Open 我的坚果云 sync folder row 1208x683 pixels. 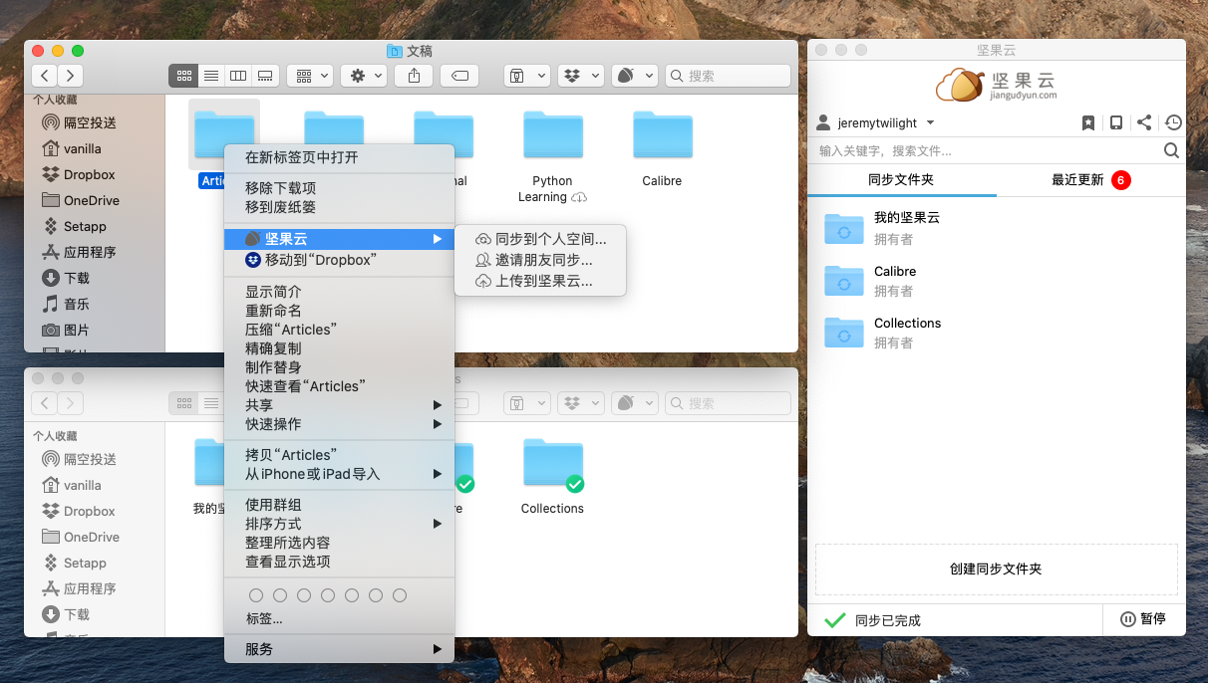coord(997,228)
